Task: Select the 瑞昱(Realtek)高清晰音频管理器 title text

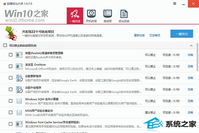Action: pyautogui.click(x=44, y=53)
